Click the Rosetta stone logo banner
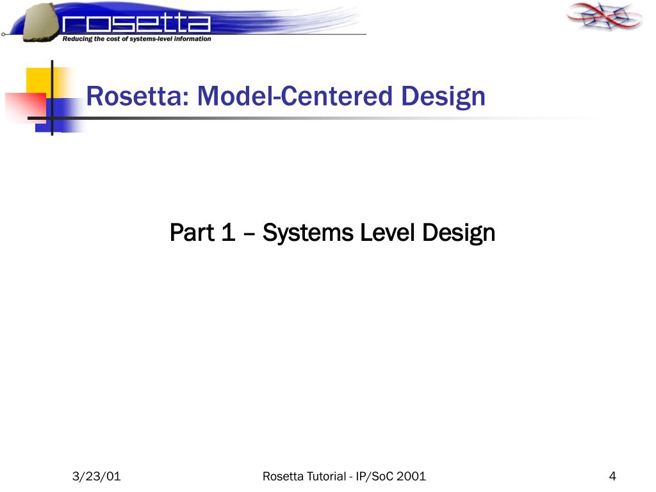 184,22
